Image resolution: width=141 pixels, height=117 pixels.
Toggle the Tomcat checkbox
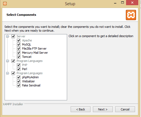point(19,57)
